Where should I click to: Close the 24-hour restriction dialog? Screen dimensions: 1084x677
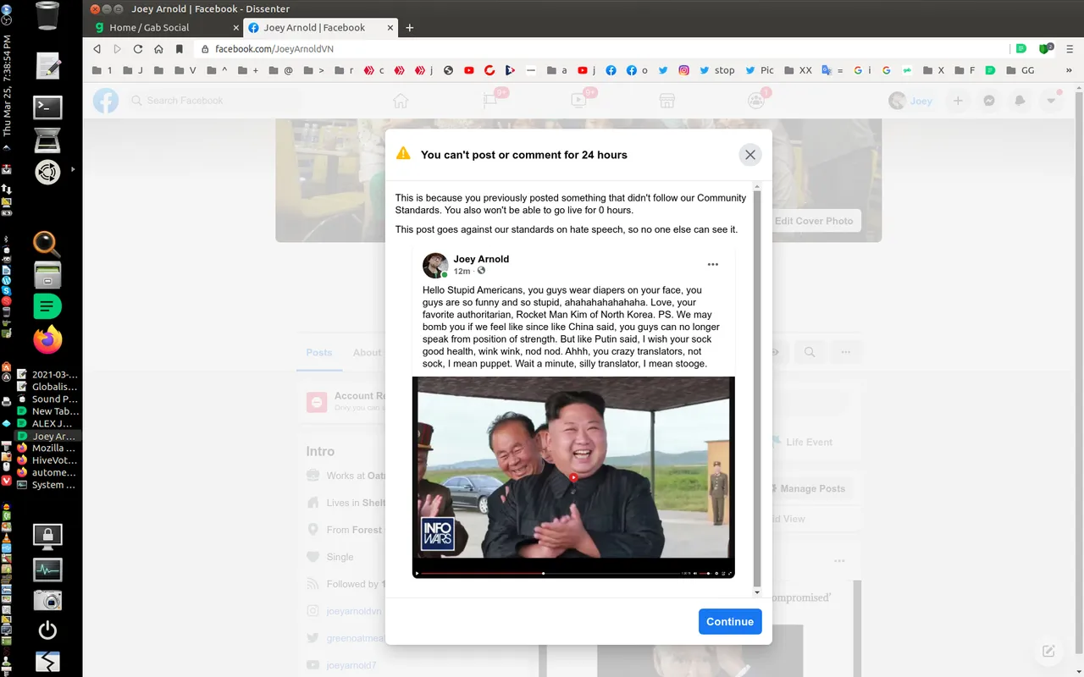click(x=749, y=155)
